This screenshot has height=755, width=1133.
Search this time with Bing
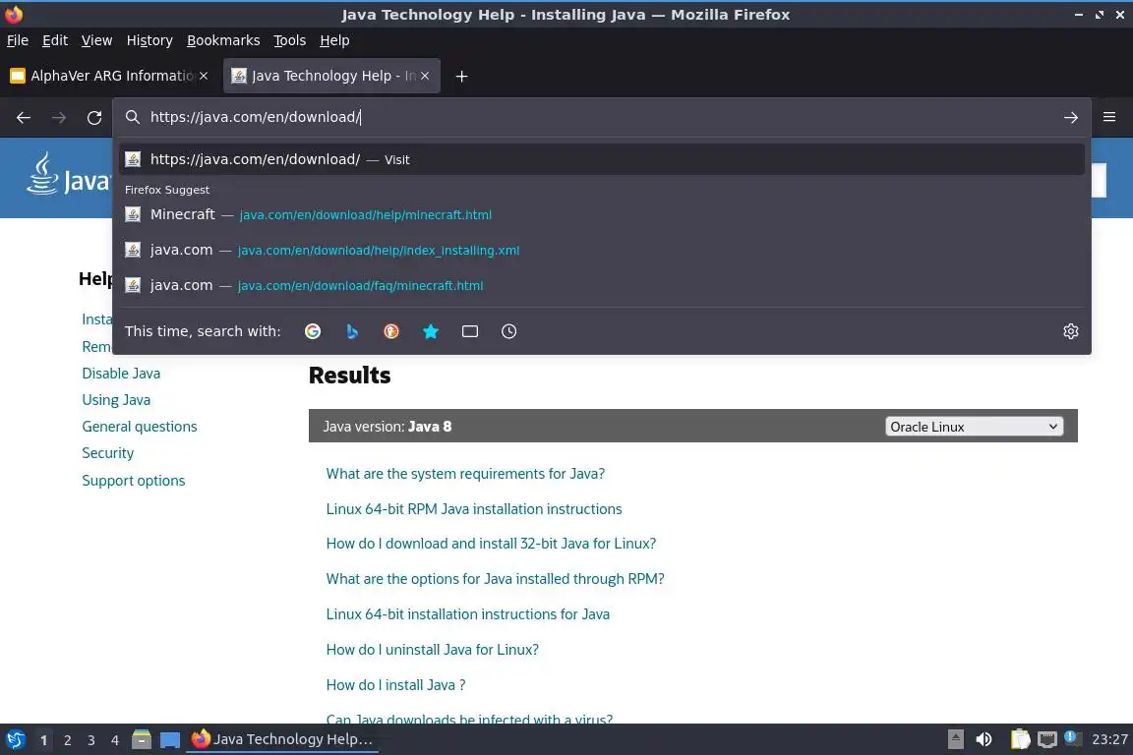(352, 331)
